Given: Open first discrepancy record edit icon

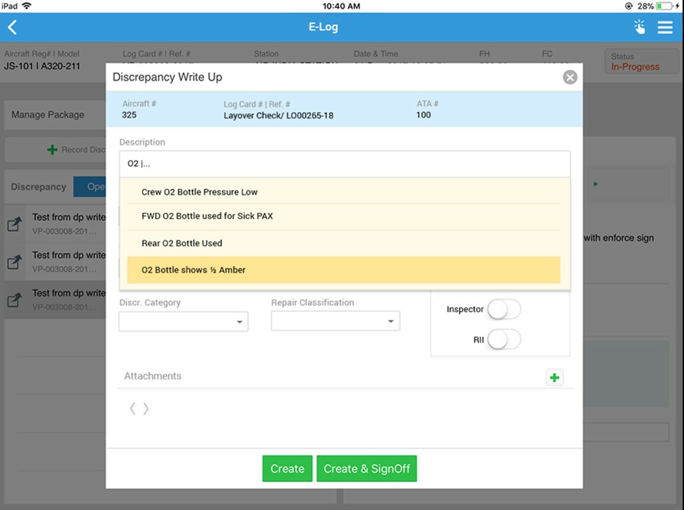Looking at the screenshot, I should click(x=14, y=224).
